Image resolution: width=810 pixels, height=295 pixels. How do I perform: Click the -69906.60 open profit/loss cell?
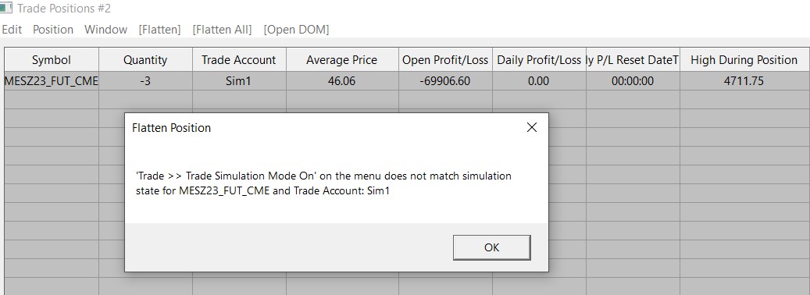(x=445, y=81)
